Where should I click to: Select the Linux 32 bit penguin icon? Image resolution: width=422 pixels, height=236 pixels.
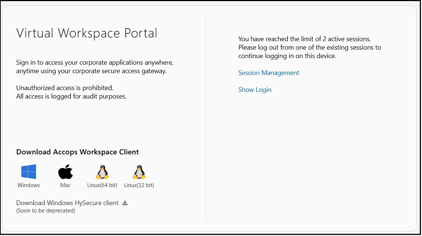pos(139,172)
